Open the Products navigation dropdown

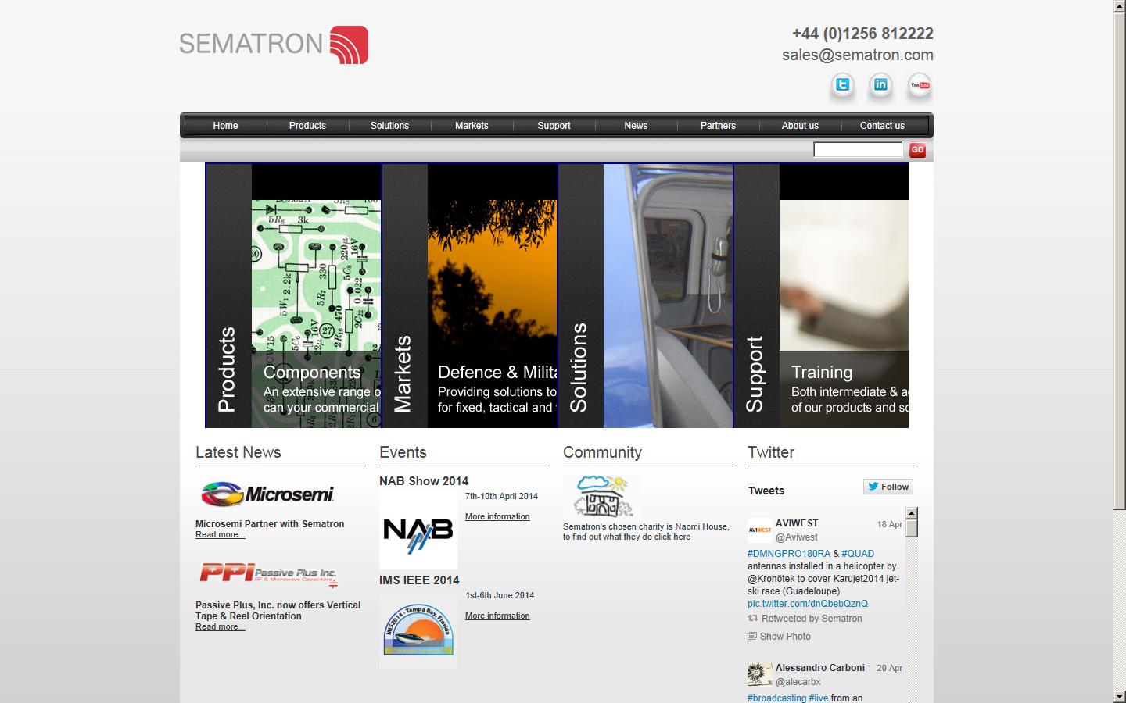[307, 125]
